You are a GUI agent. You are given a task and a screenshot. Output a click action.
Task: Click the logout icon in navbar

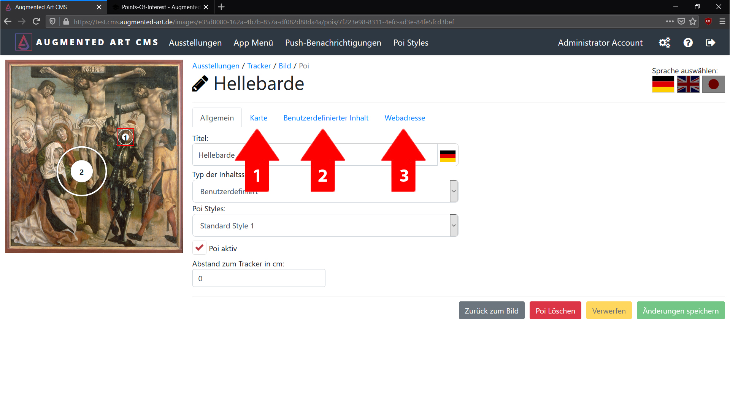[710, 43]
